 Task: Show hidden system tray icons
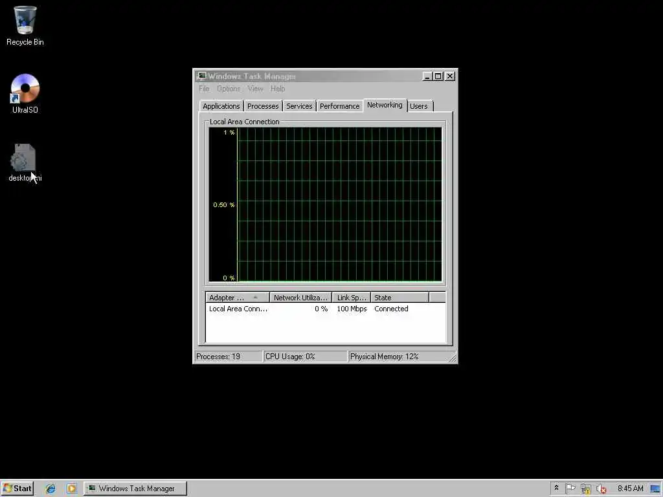point(556,488)
